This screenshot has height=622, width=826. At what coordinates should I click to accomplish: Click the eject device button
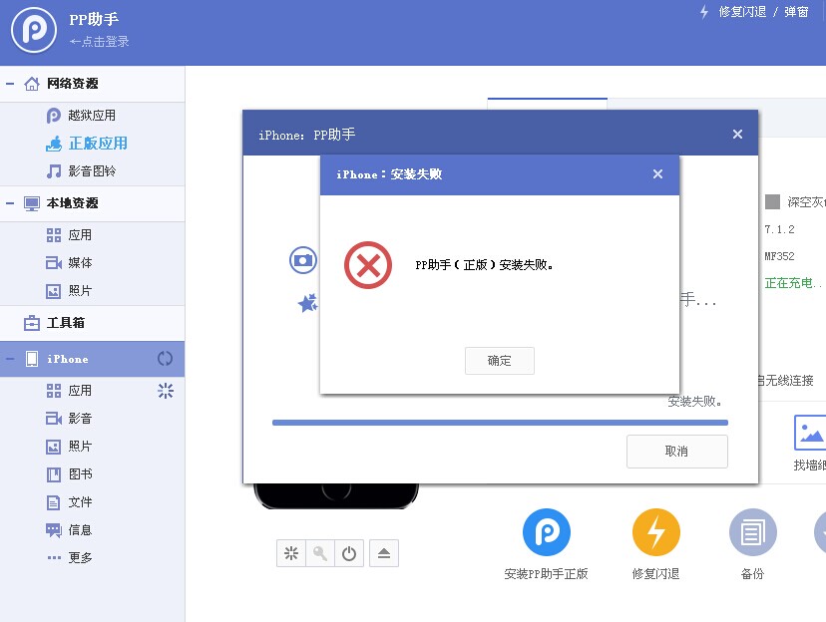(384, 553)
